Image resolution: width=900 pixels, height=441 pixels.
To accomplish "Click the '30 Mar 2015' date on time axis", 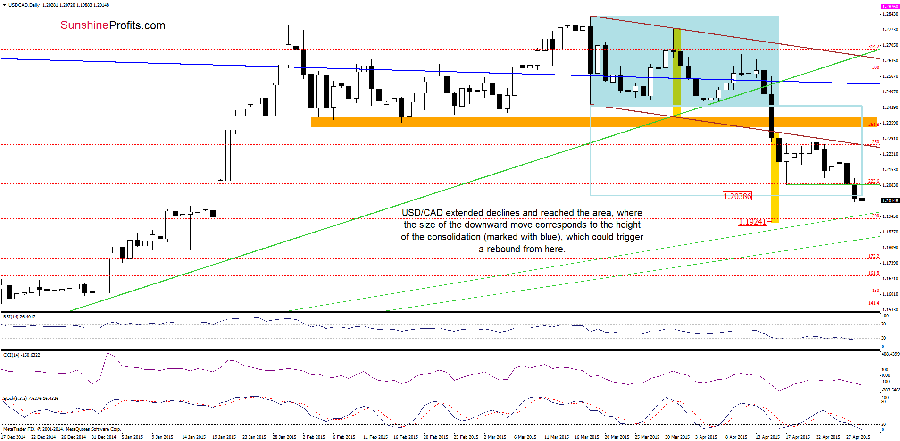I will point(677,437).
